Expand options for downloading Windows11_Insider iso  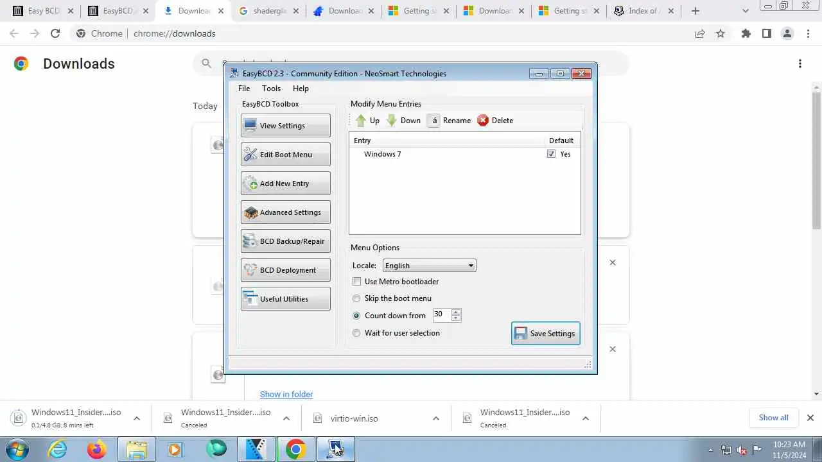pos(137,418)
